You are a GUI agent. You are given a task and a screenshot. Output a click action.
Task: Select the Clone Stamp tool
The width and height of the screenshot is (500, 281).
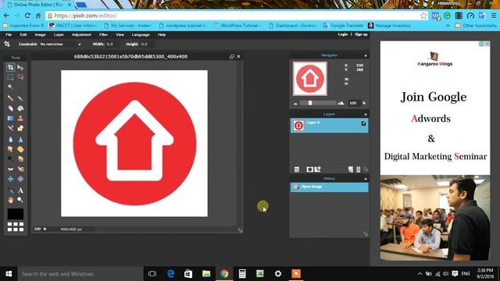(20, 118)
